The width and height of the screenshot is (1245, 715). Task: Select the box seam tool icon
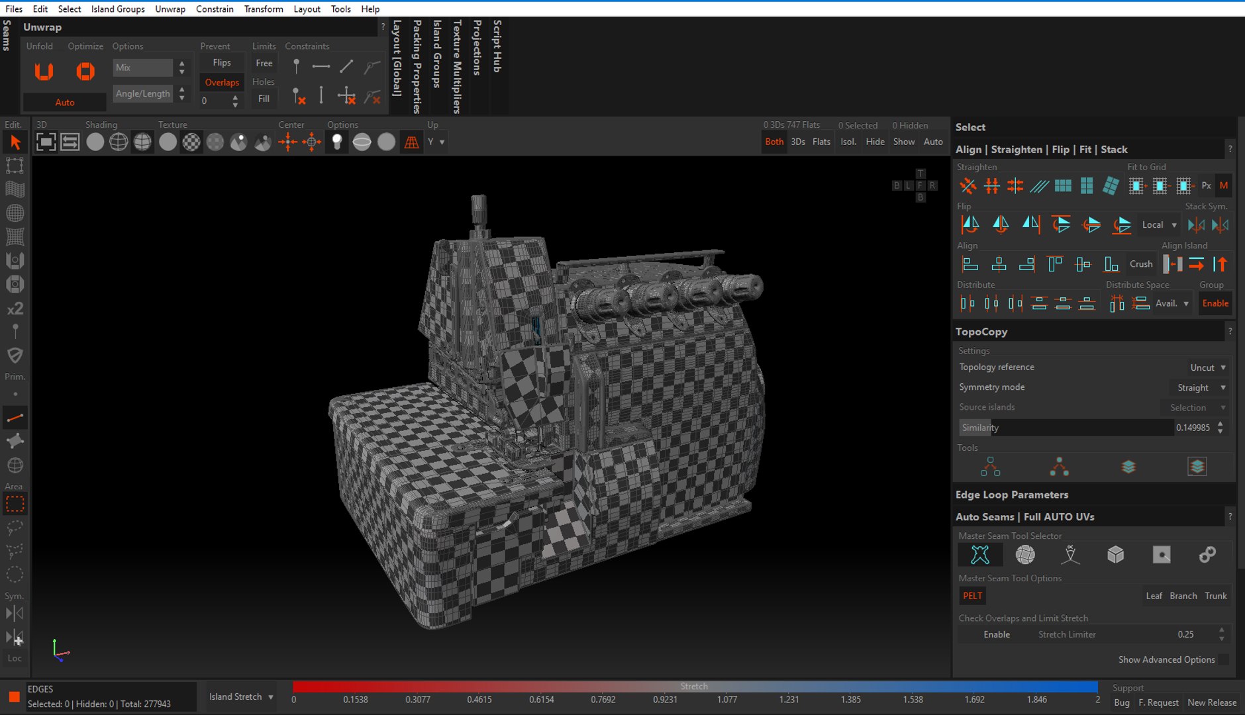[1116, 555]
